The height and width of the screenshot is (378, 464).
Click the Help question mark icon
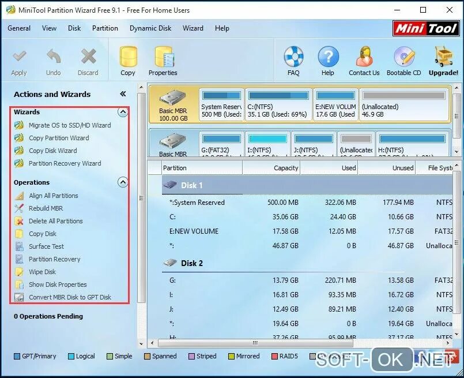[328, 57]
